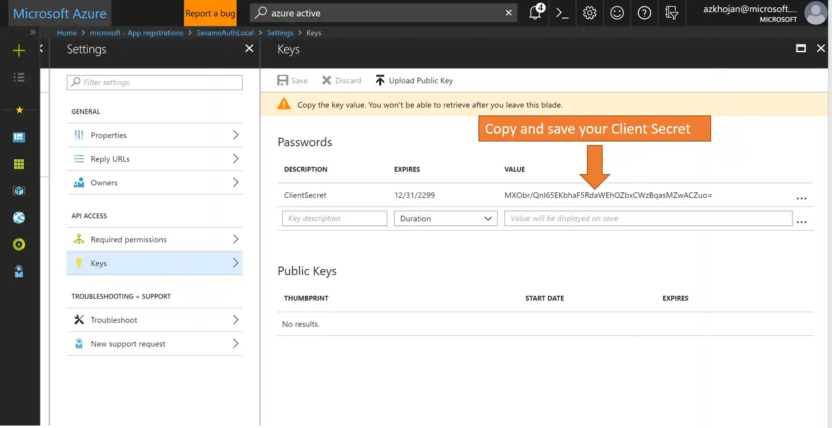Open the all resources grid icon
832x428 pixels.
pos(19,164)
